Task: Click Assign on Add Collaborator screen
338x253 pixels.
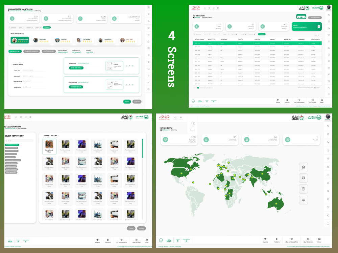Action: tap(141, 228)
